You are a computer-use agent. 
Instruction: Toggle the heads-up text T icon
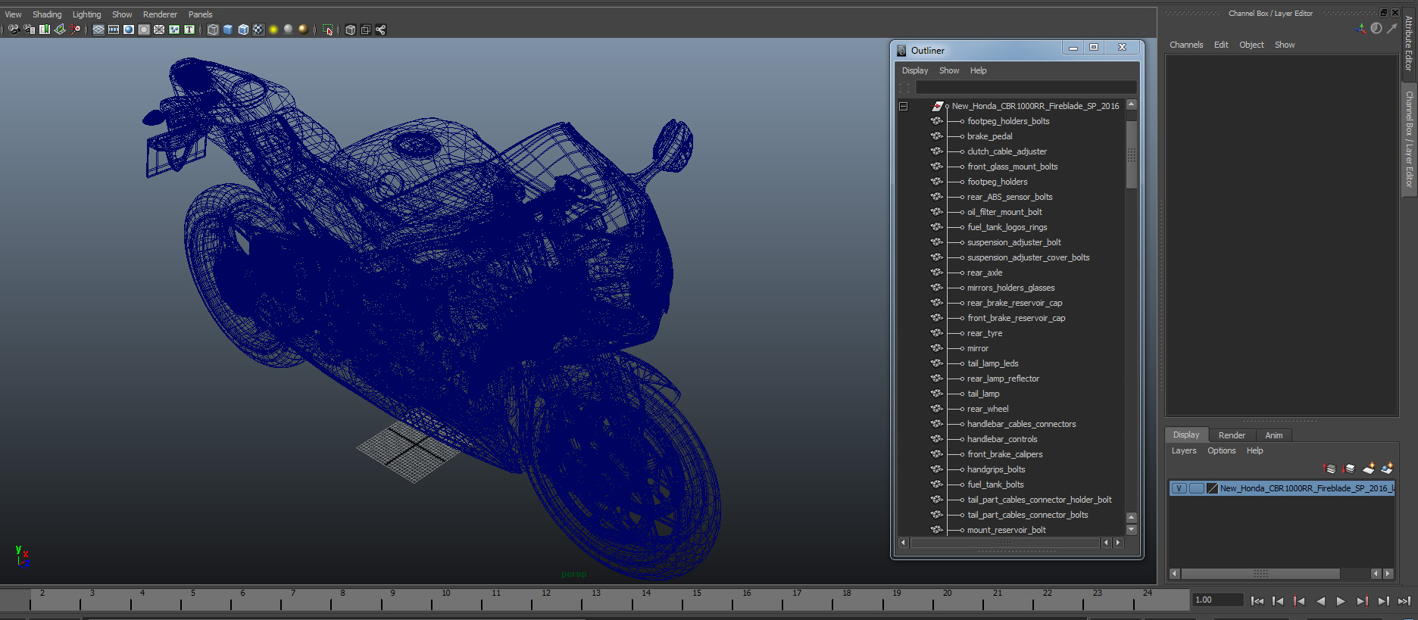click(x=189, y=30)
